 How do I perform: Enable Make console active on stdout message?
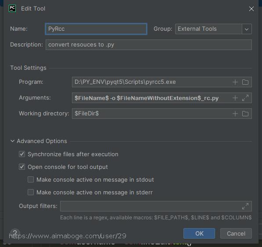pos(31,179)
